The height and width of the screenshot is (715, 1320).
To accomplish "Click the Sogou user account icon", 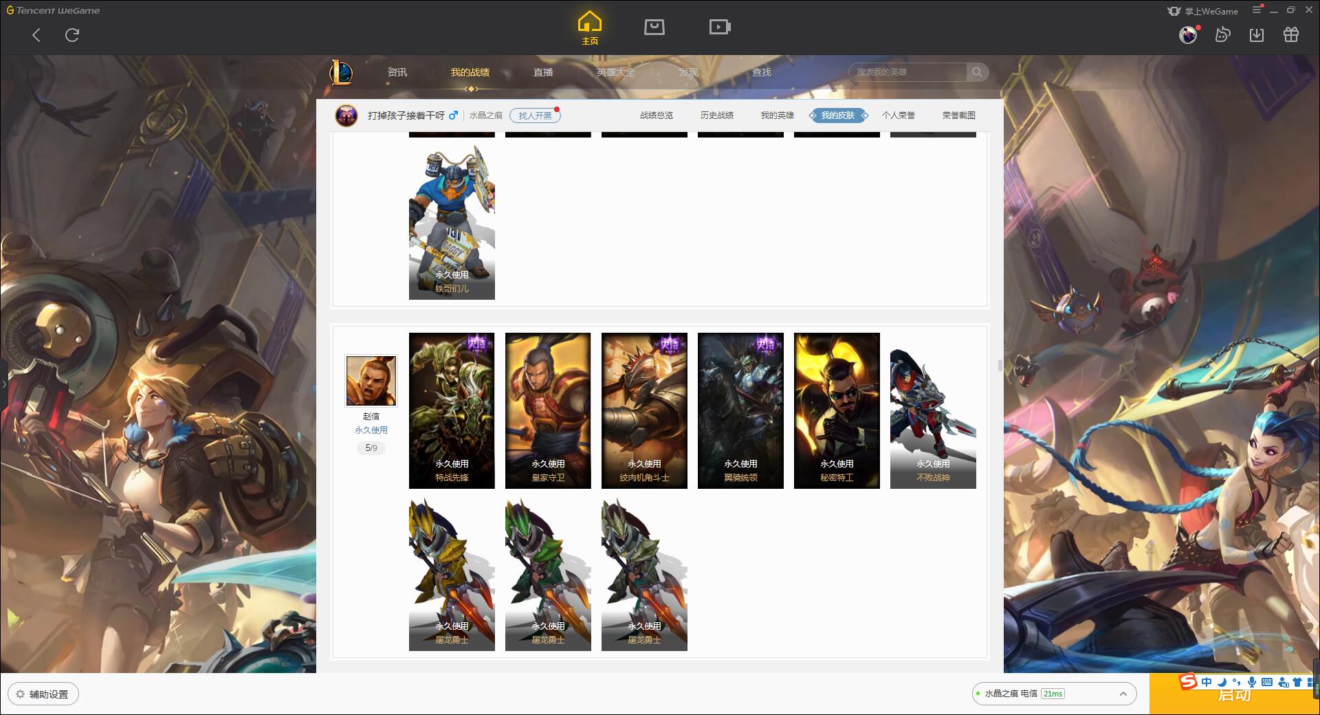I will click(x=1283, y=682).
